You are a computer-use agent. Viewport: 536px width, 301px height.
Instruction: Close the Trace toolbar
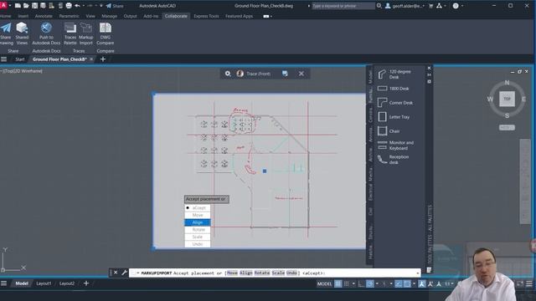pyautogui.click(x=301, y=74)
